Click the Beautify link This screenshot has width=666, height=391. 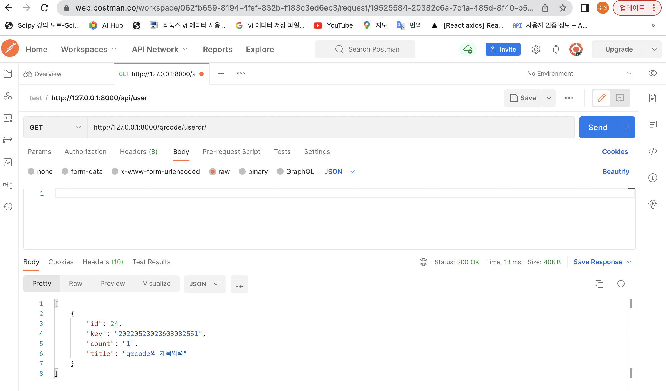pyautogui.click(x=615, y=172)
